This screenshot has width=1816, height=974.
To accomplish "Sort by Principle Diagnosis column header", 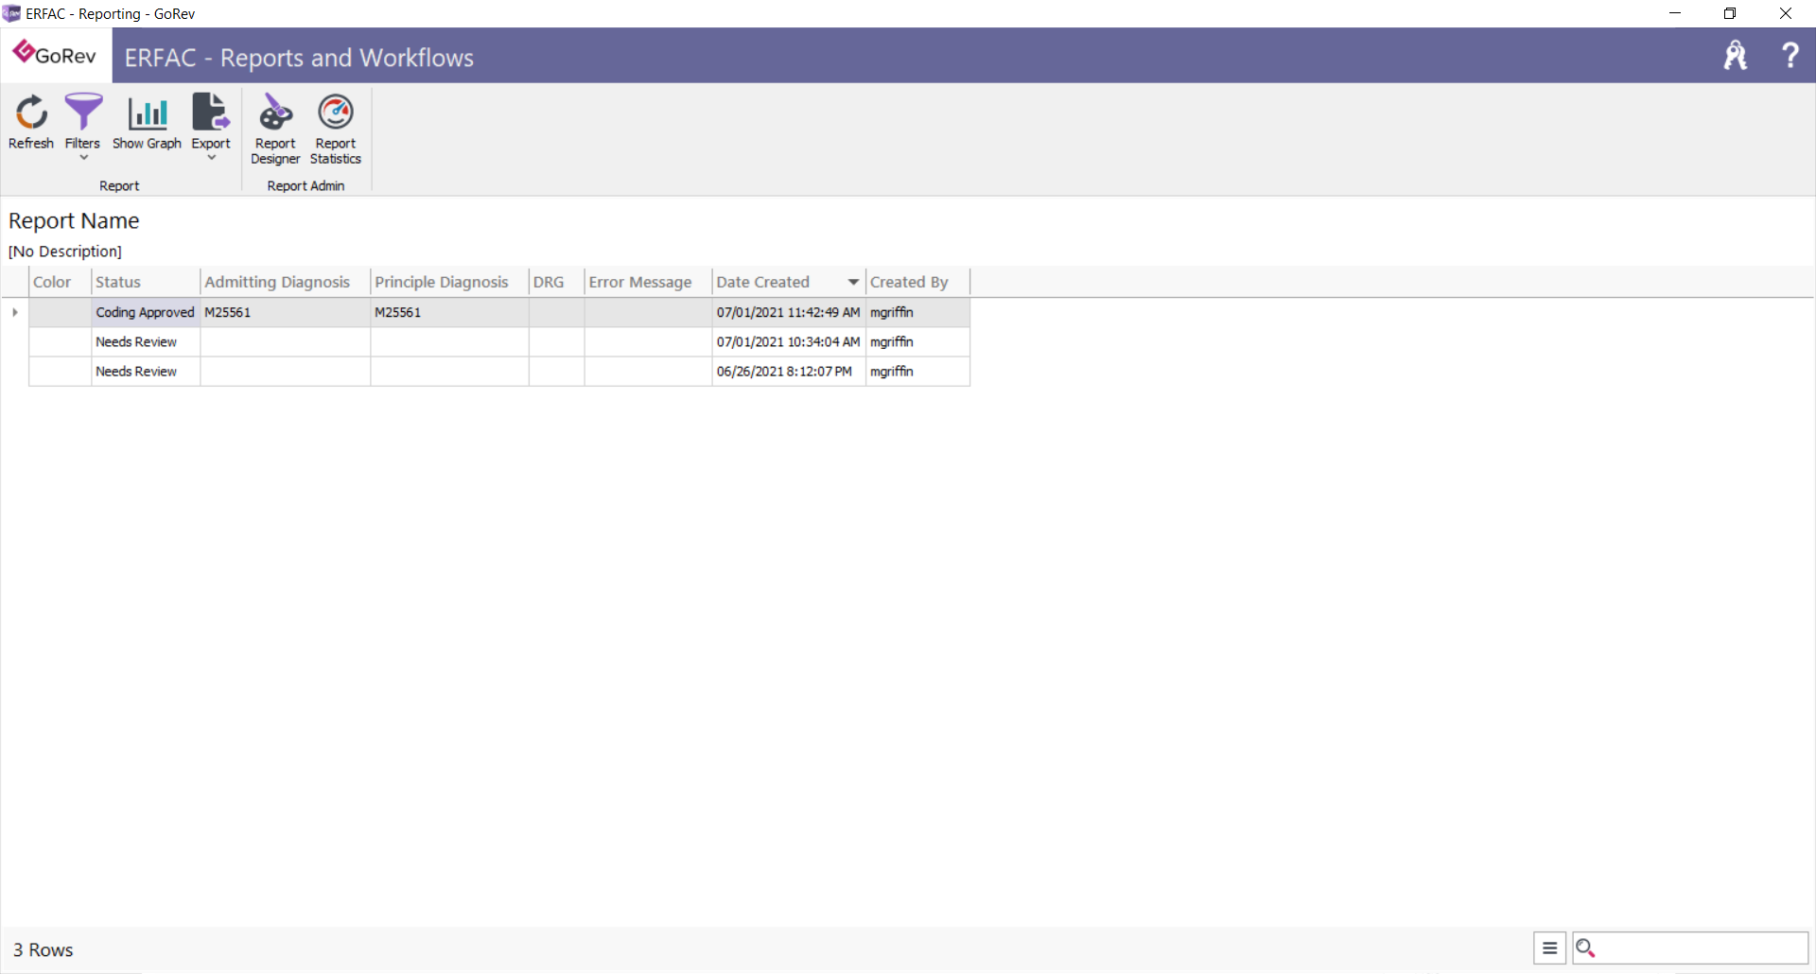I will tap(449, 282).
